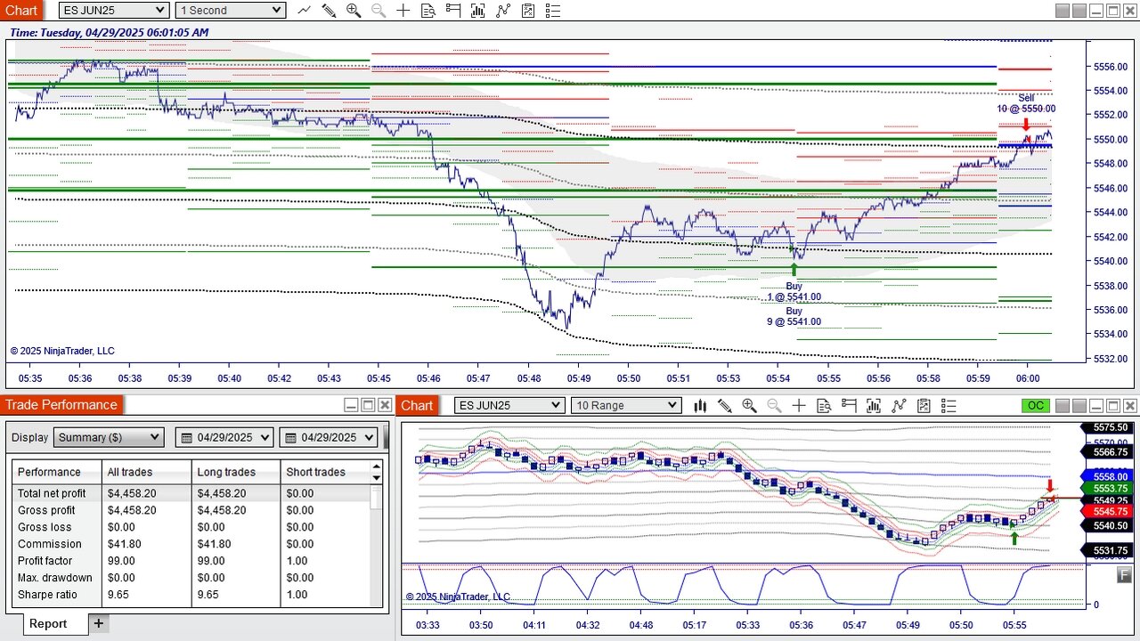Viewport: 1140px width, 641px height.
Task: Select the Gross loss row label
Action: tap(43, 527)
